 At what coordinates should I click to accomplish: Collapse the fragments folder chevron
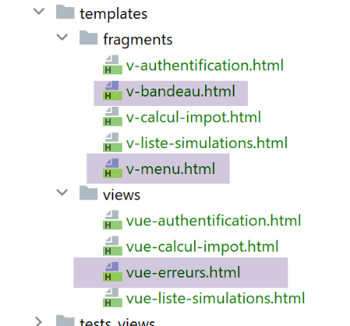coord(62,37)
